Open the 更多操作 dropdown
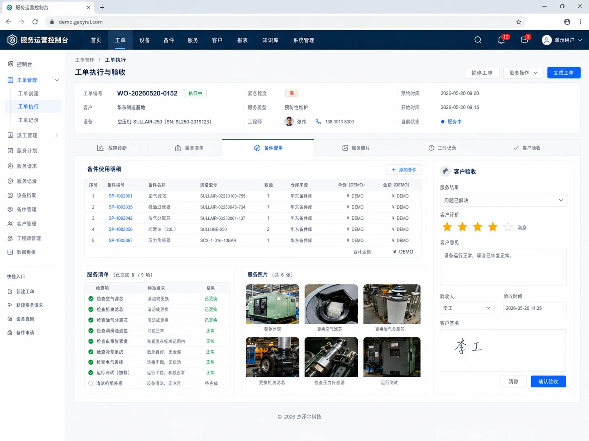 pyautogui.click(x=523, y=73)
